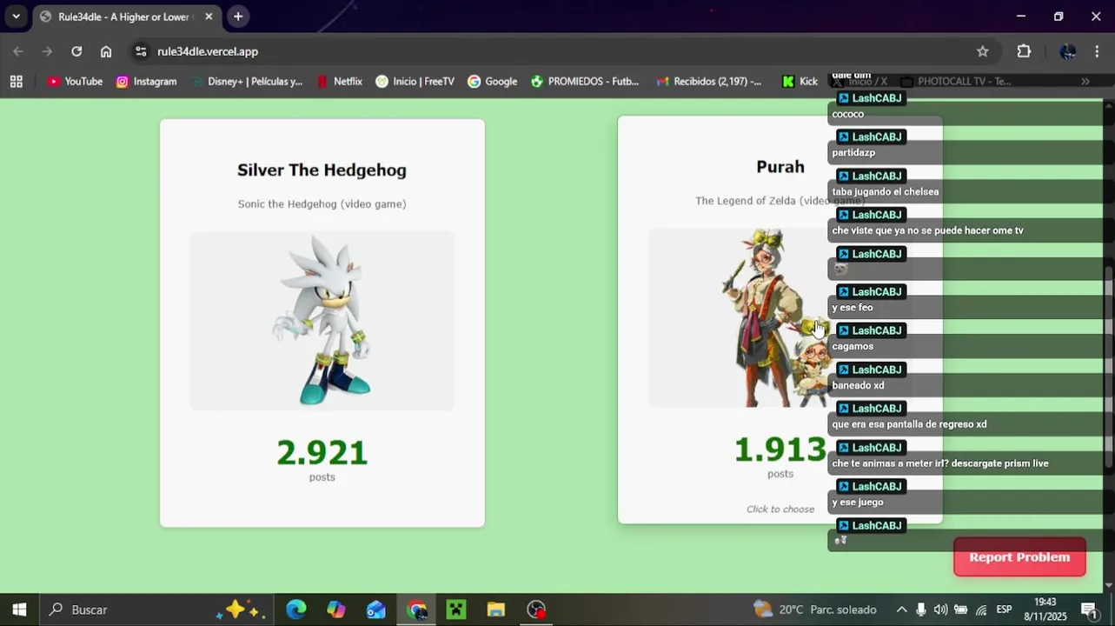Reload the current page

tap(76, 51)
